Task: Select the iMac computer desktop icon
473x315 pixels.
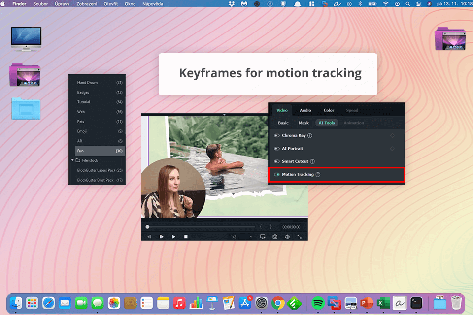Action: click(x=26, y=38)
